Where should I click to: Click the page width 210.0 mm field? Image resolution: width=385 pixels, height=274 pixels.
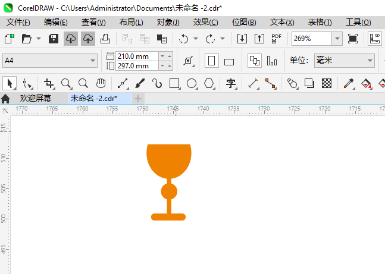[137, 56]
